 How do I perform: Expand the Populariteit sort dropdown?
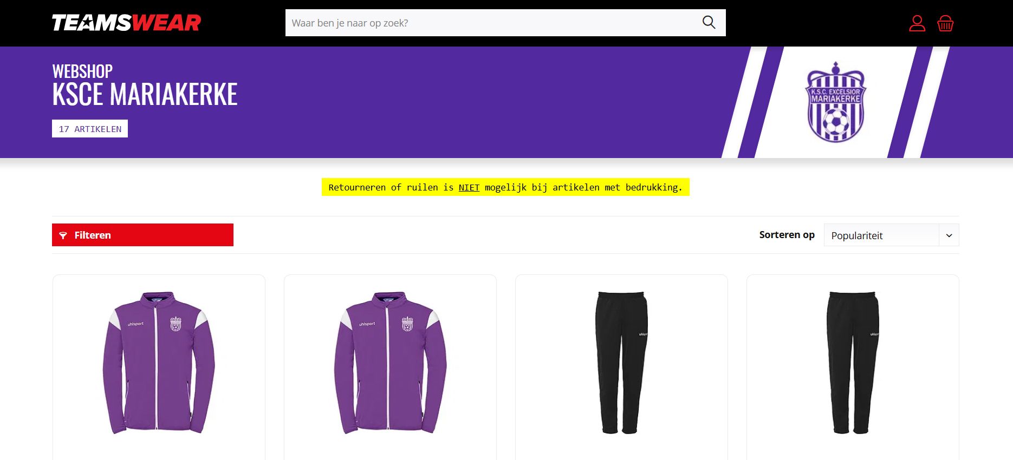click(x=891, y=235)
